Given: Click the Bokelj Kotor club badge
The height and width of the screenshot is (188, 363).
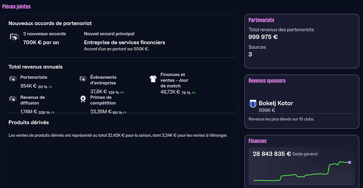Looking at the screenshot, I should (253, 104).
